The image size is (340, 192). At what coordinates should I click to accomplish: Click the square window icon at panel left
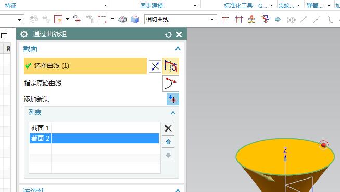pos(4,35)
